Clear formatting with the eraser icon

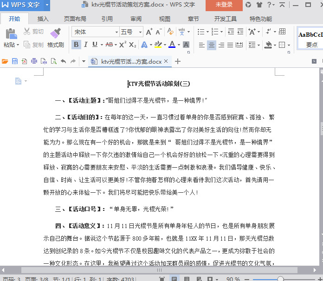click(170, 32)
